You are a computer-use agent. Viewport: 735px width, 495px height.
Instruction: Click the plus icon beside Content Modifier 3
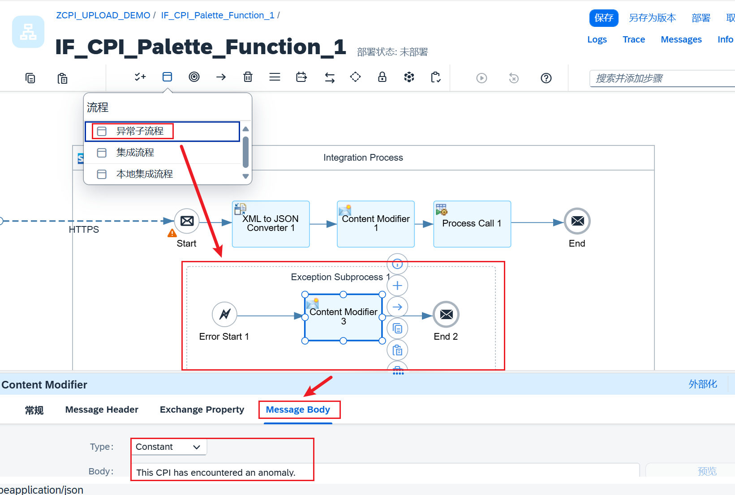click(397, 285)
